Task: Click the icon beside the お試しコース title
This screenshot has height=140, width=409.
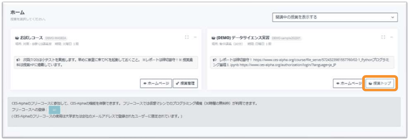Action: click(17, 38)
